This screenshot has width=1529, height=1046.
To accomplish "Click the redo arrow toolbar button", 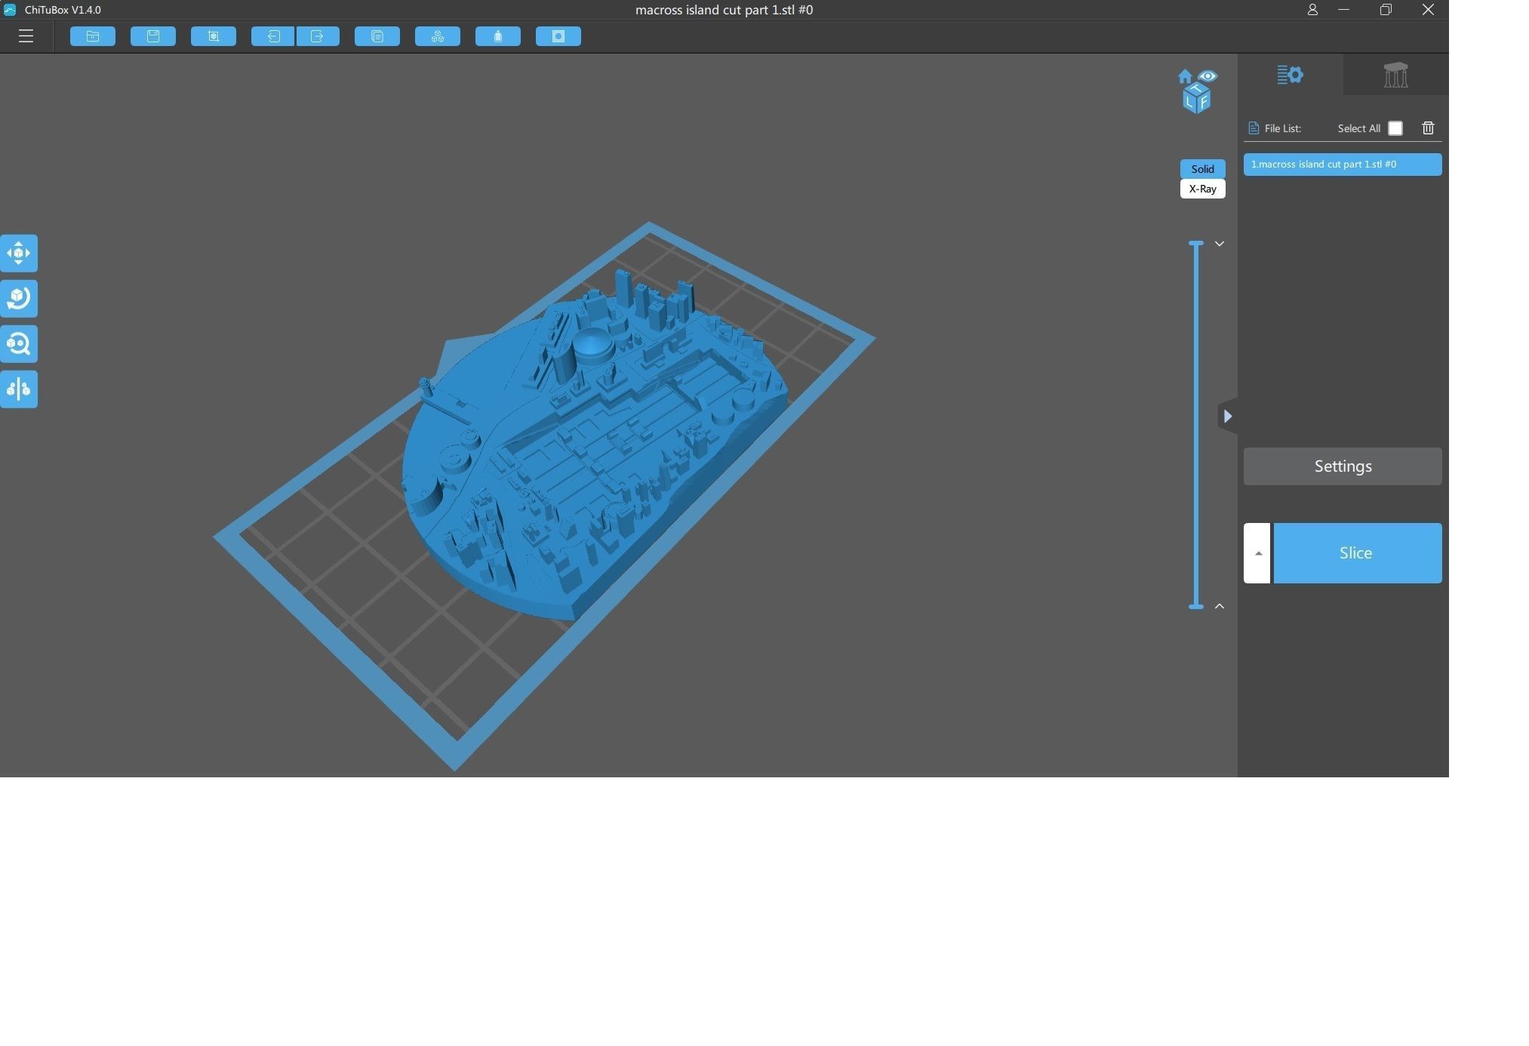I will [x=318, y=36].
